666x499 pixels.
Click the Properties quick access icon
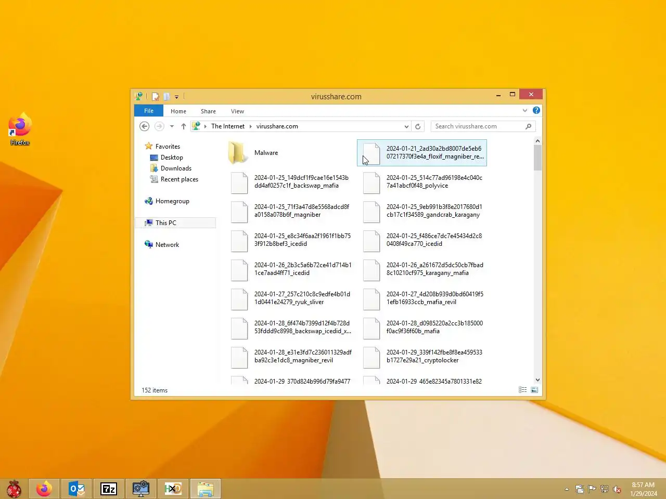[155, 97]
